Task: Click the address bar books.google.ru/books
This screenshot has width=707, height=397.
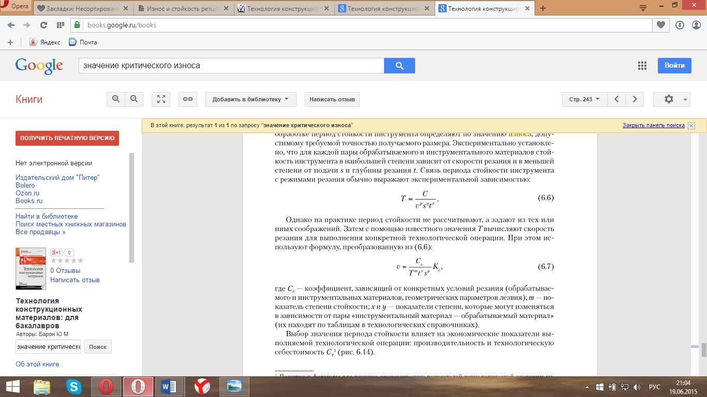Action: [361, 25]
